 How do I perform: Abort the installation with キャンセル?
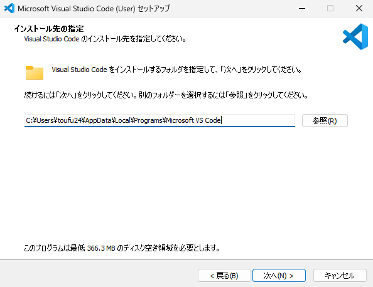(x=340, y=275)
